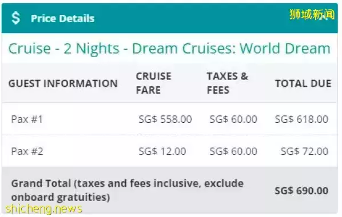The height and width of the screenshot is (217, 342).
Task: Click the CRUISE FARE column header
Action: pos(153,83)
